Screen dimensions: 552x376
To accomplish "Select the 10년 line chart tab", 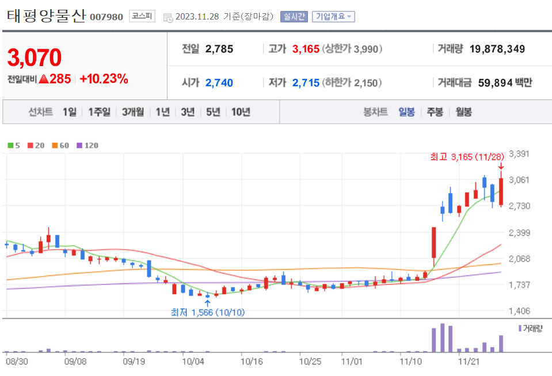I will click(241, 112).
